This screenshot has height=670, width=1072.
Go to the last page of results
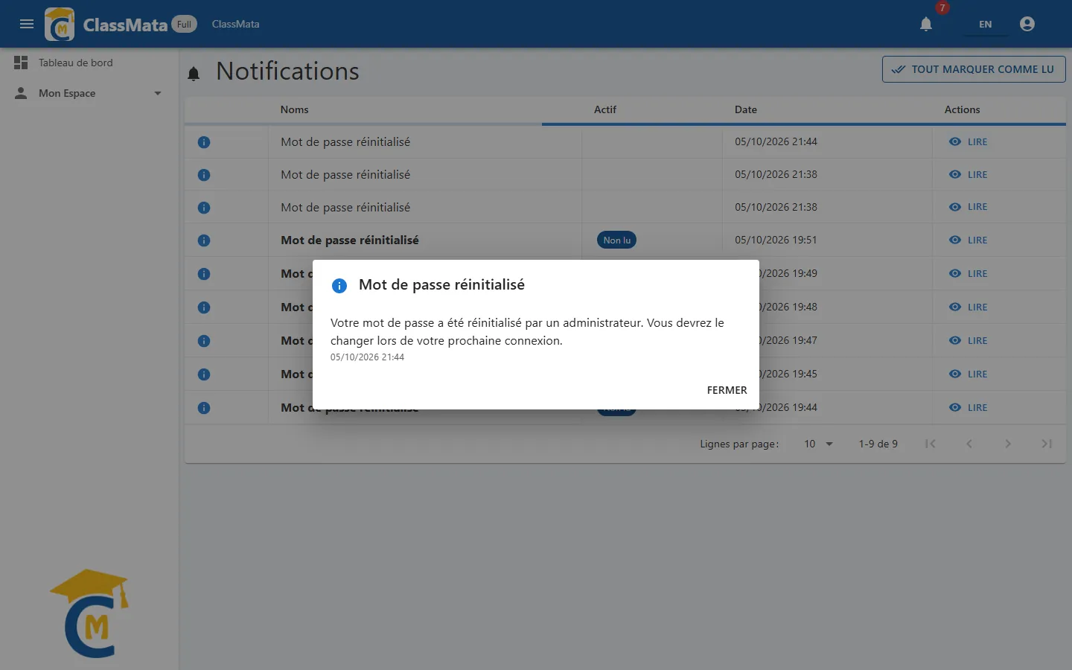pyautogui.click(x=1047, y=444)
